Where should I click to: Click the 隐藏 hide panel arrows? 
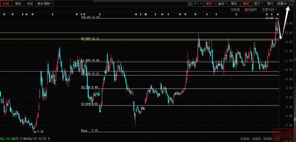coord(282,4)
